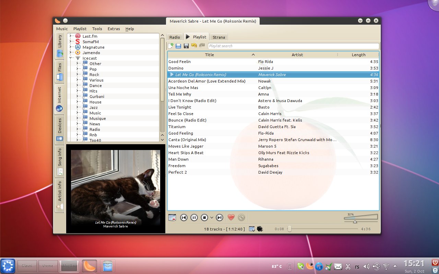Image resolution: width=439 pixels, height=274 pixels.
Task: Expand the SomaFM tree node
Action: (x=70, y=41)
